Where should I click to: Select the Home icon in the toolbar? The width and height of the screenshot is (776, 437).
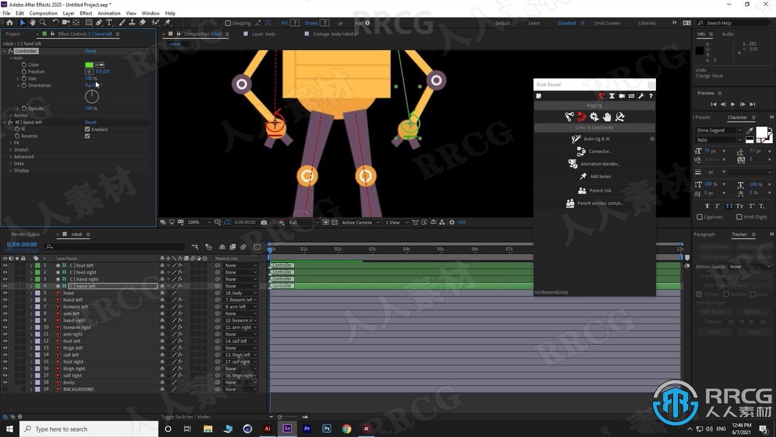point(10,22)
